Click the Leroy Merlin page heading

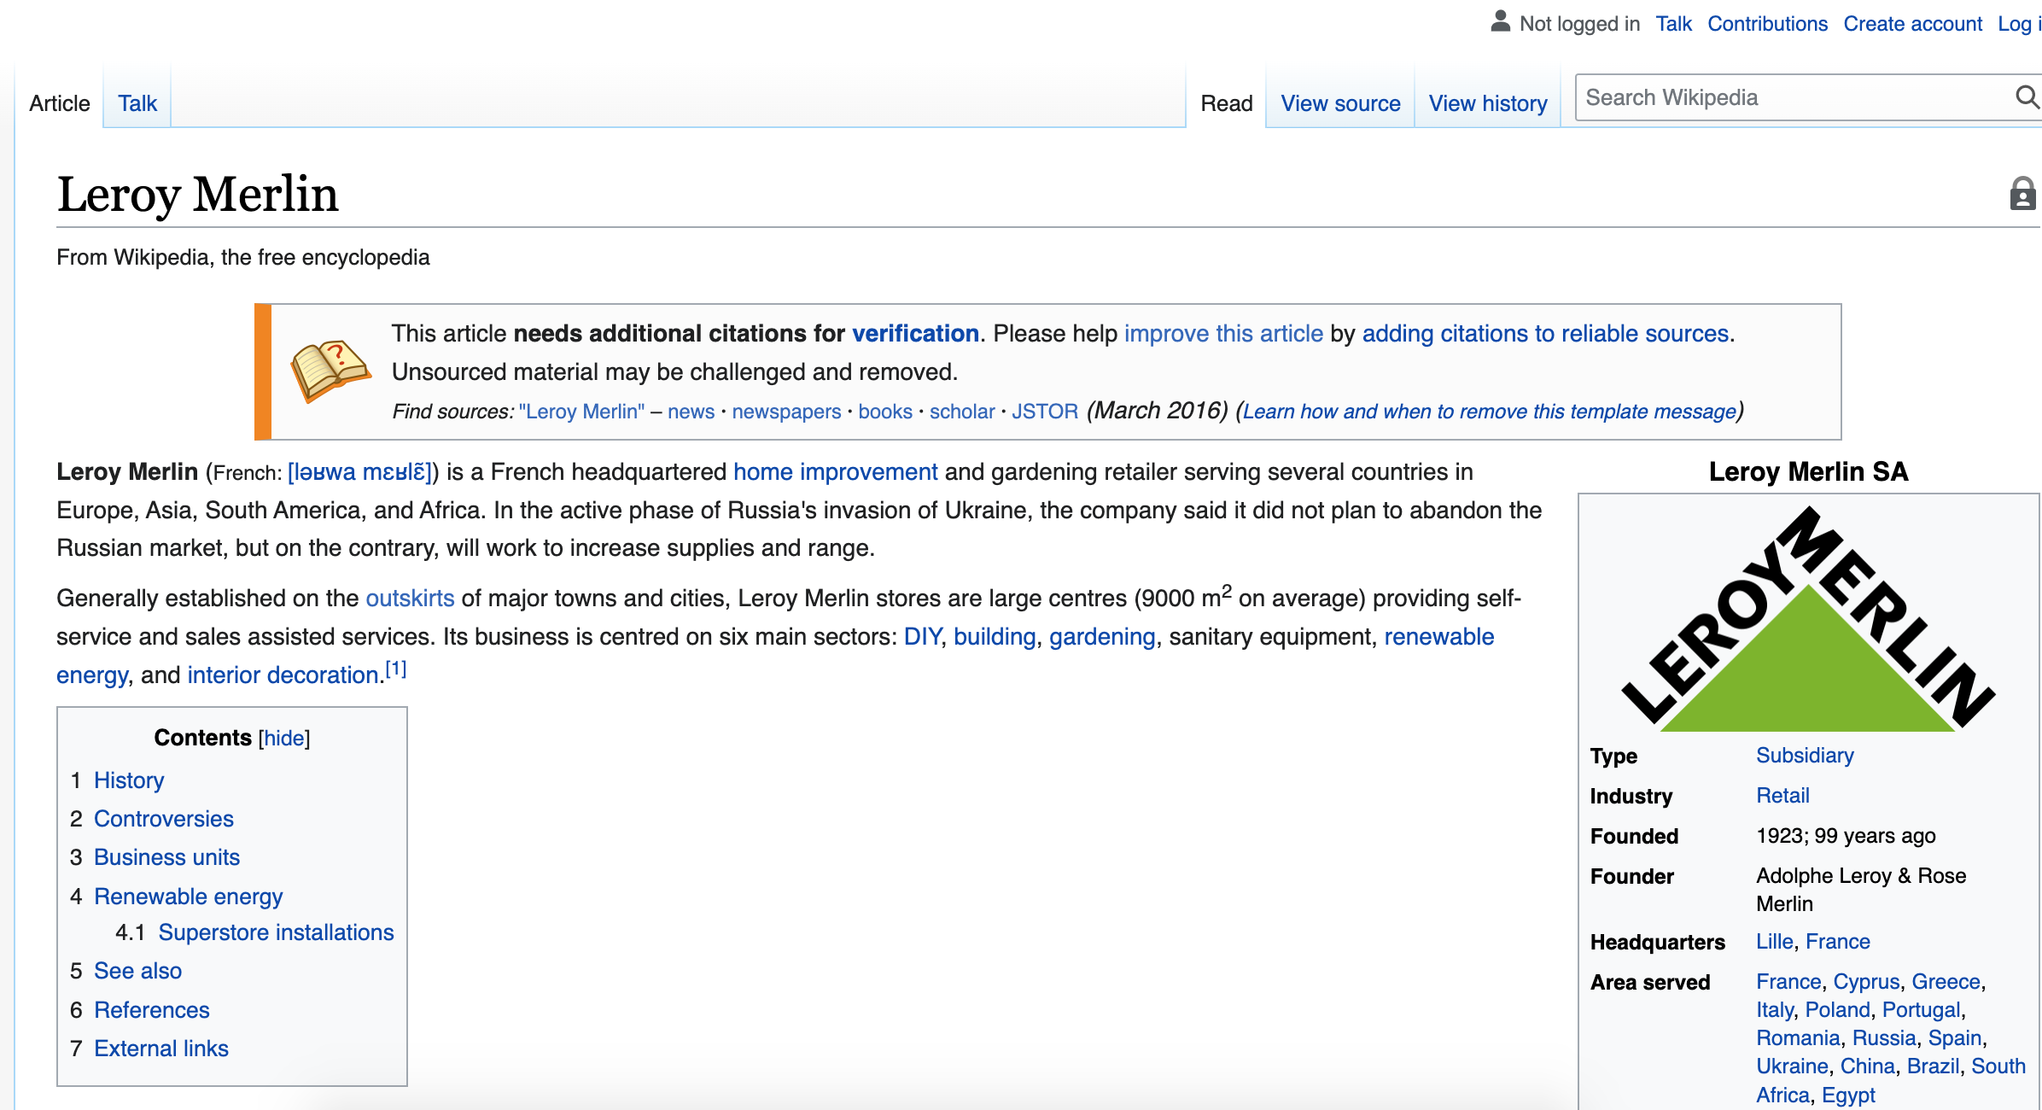click(197, 194)
